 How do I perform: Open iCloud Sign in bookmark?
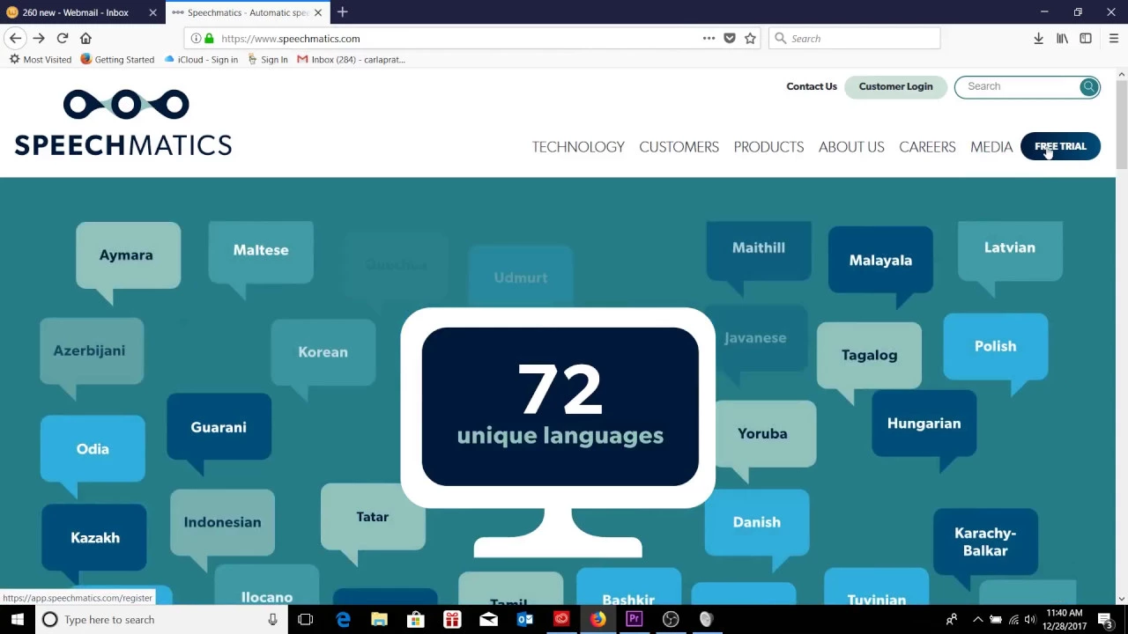(201, 60)
